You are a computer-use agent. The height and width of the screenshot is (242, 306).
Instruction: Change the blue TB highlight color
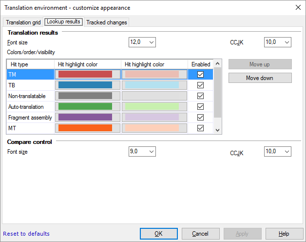88,85
